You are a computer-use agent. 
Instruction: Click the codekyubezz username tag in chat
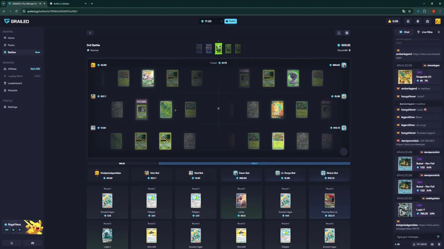coord(430,199)
